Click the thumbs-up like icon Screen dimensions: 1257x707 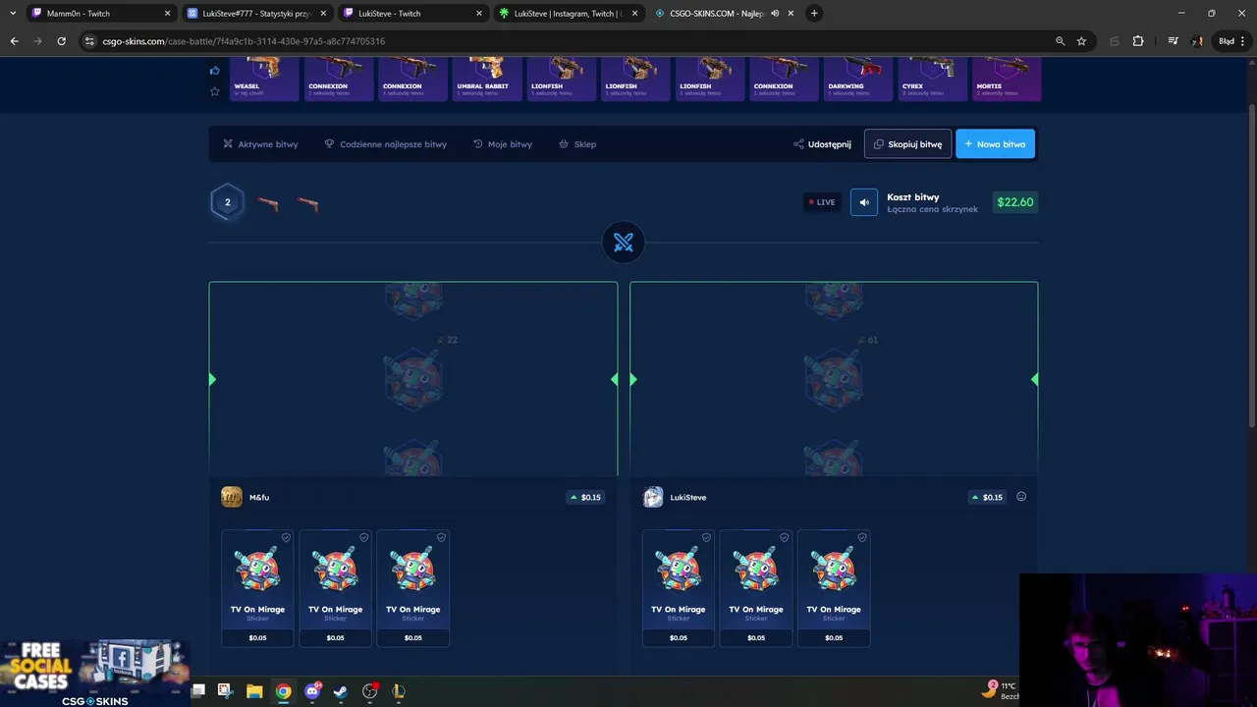tap(215, 71)
